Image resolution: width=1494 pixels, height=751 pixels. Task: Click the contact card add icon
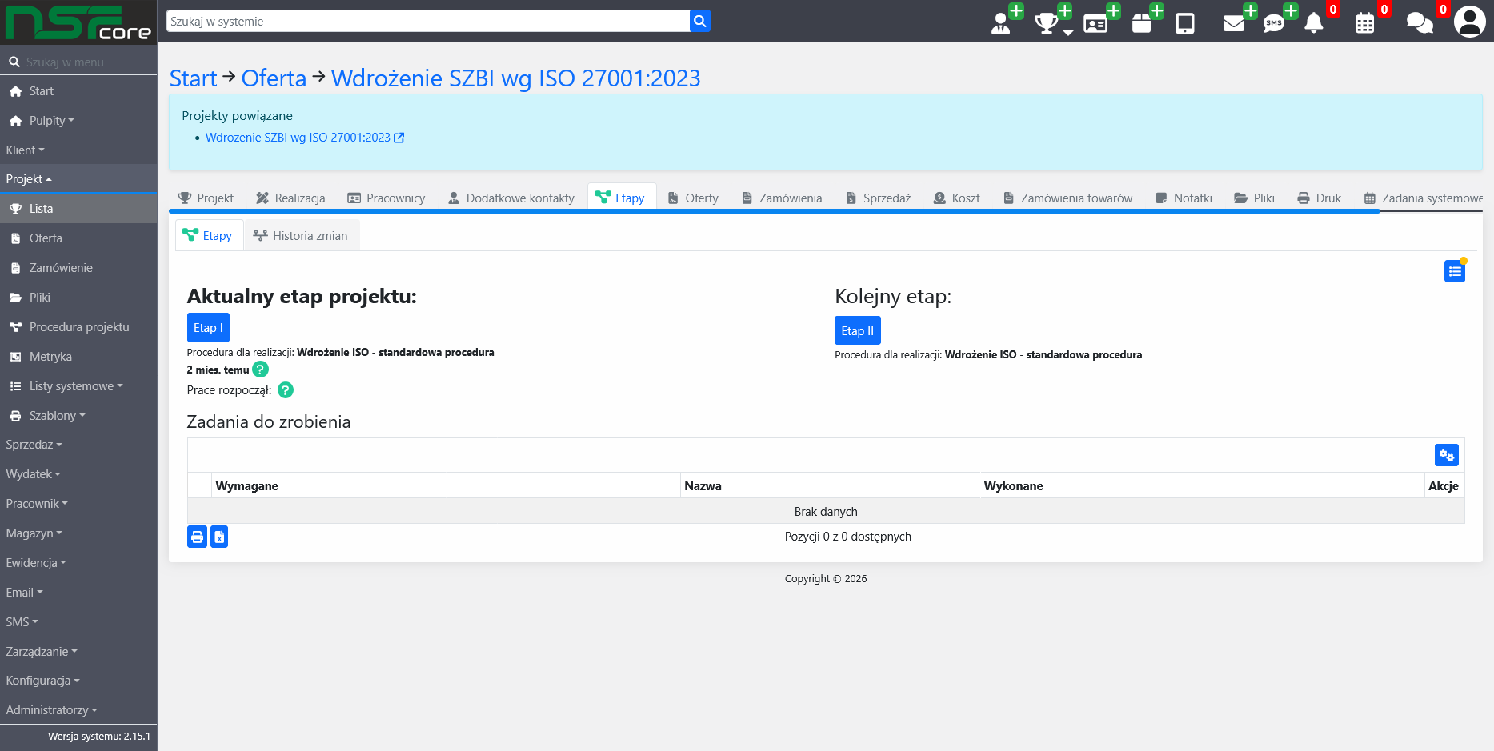click(1100, 21)
